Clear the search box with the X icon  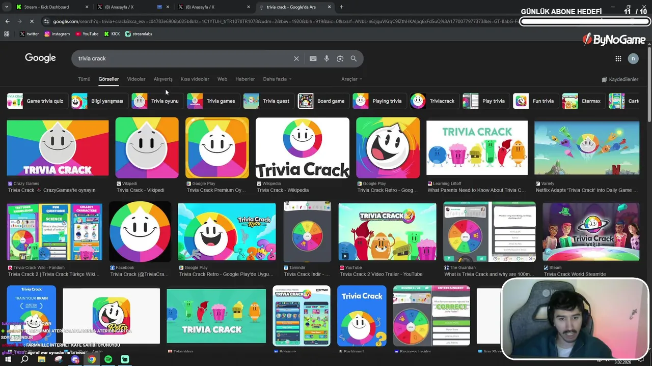coord(296,58)
